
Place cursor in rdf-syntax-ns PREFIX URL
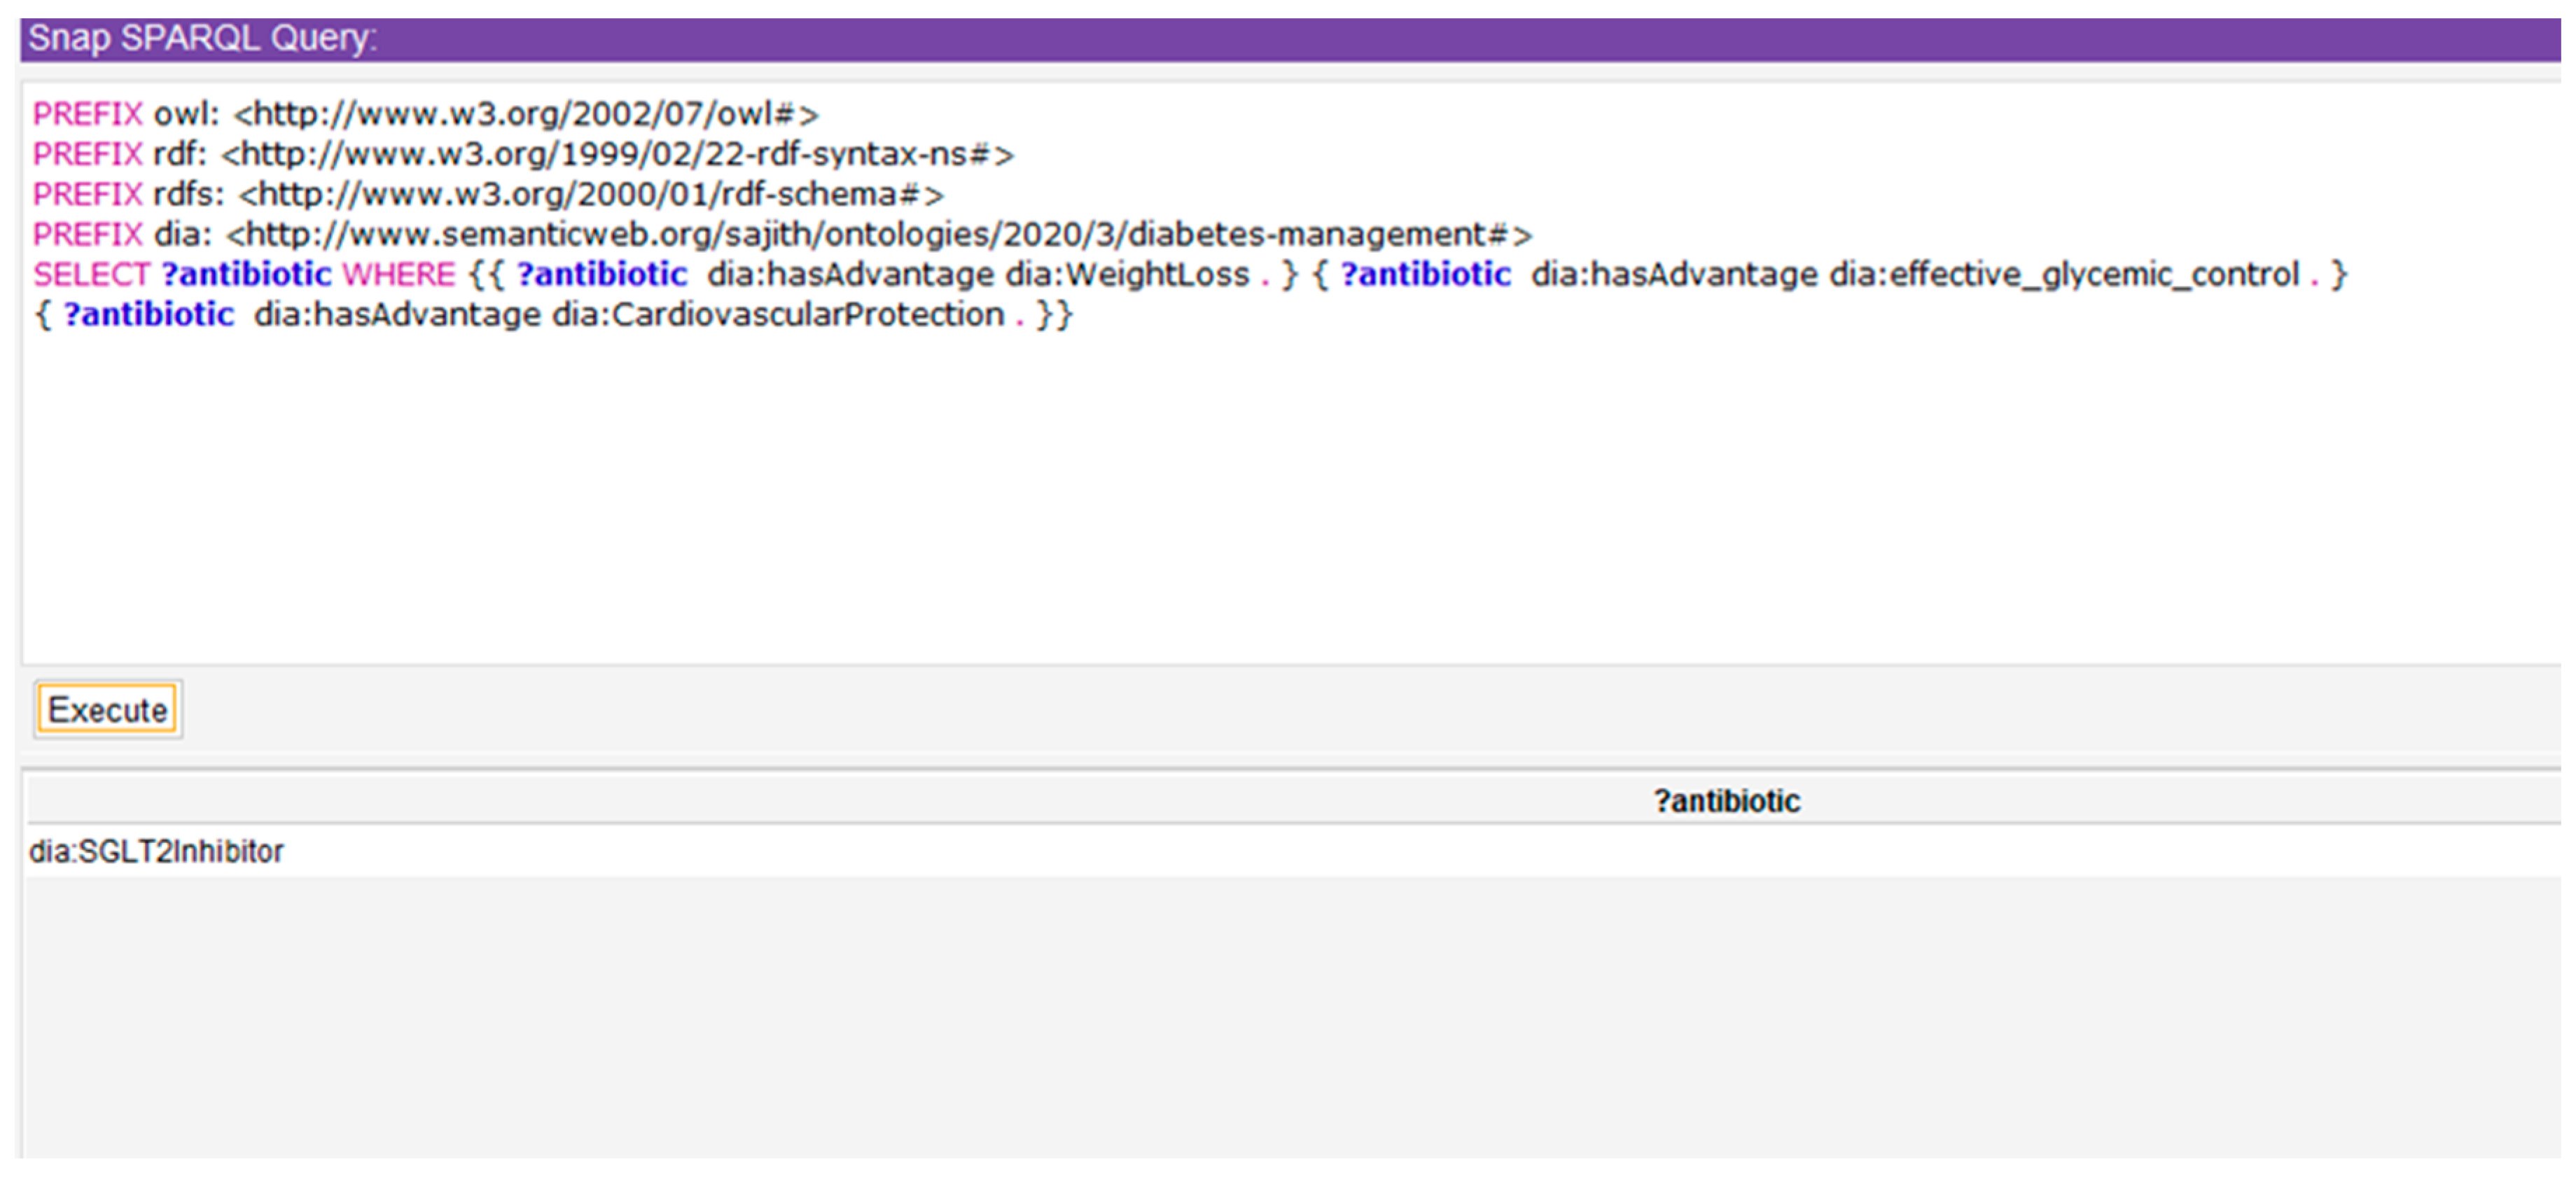pos(617,154)
